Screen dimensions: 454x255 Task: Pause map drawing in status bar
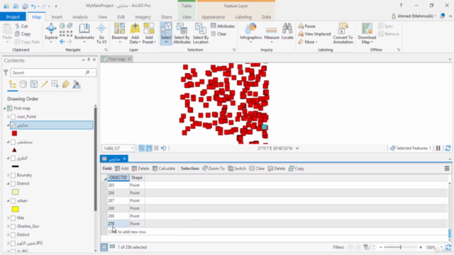pyautogui.click(x=438, y=148)
